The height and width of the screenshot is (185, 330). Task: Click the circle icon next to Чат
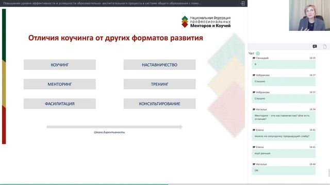click(258, 53)
